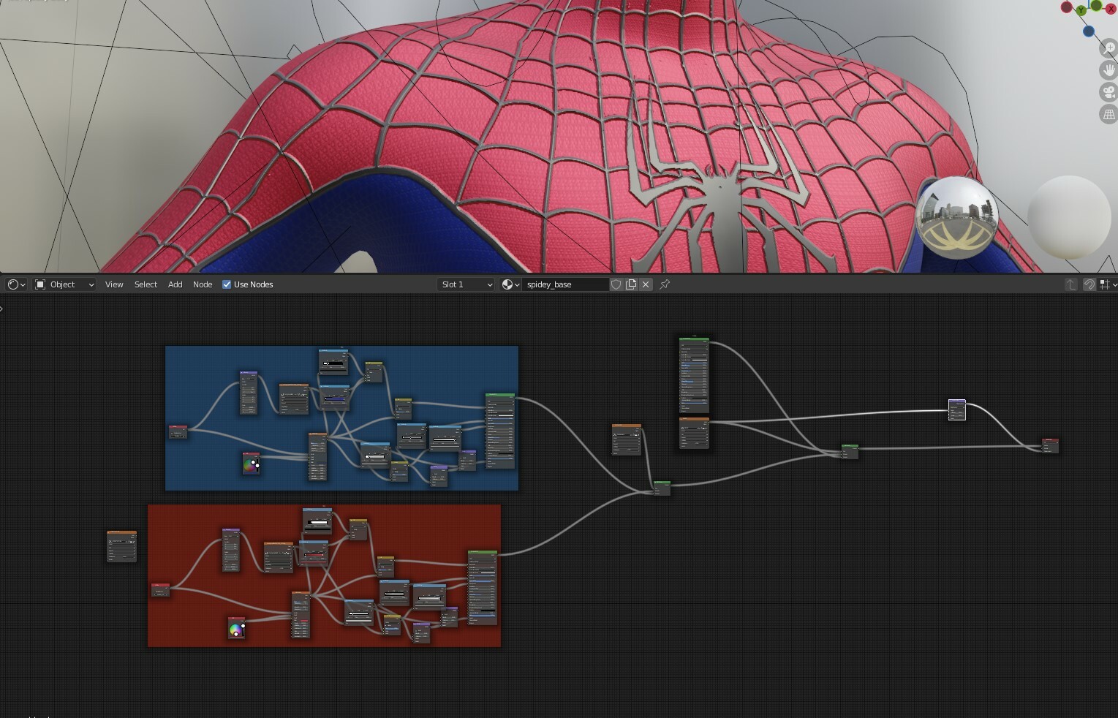The width and height of the screenshot is (1118, 718).
Task: Toggle perspective with the grid gizmo icon
Action: point(1109,114)
